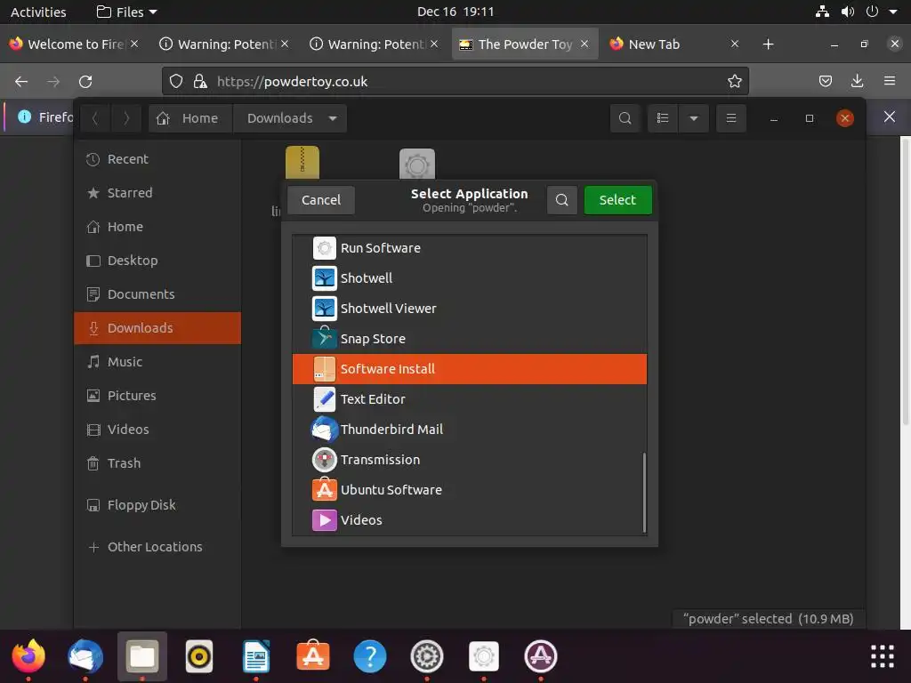Image resolution: width=911 pixels, height=683 pixels.
Task: Click the Firefox address bar URL
Action: click(292, 81)
